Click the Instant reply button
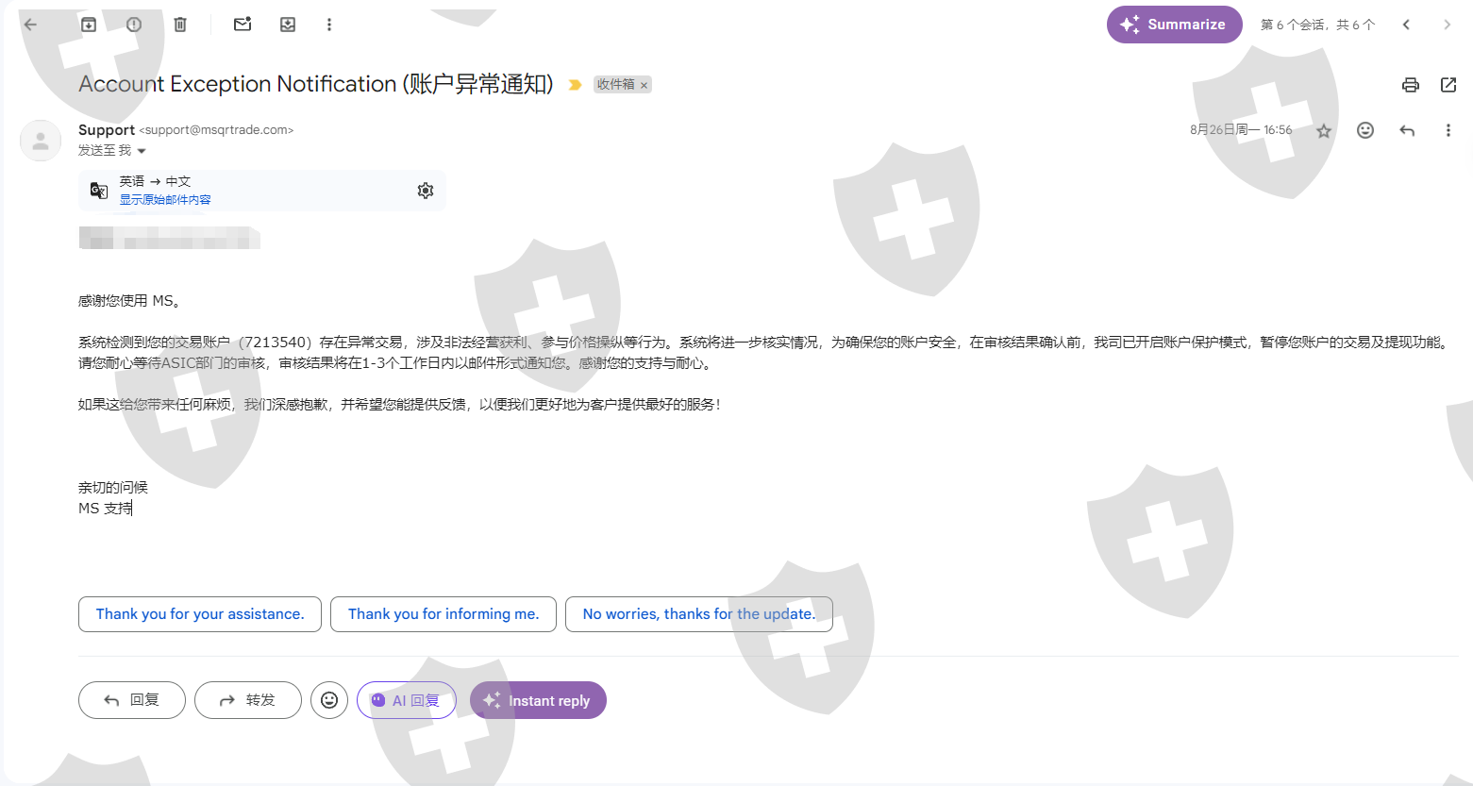Image resolution: width=1473 pixels, height=786 pixels. [x=538, y=700]
